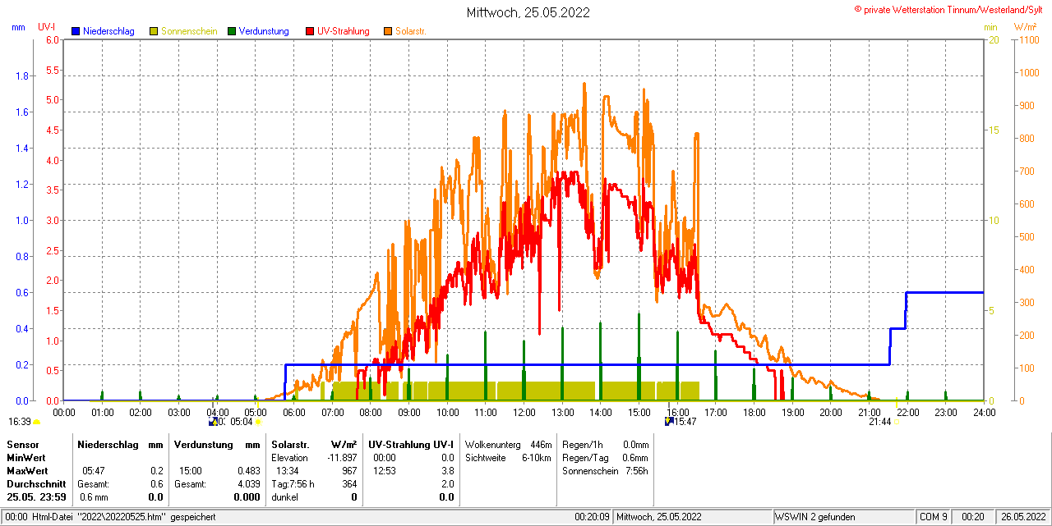Click the 00:20 status bar field
The width and height of the screenshot is (1052, 526).
click(973, 517)
